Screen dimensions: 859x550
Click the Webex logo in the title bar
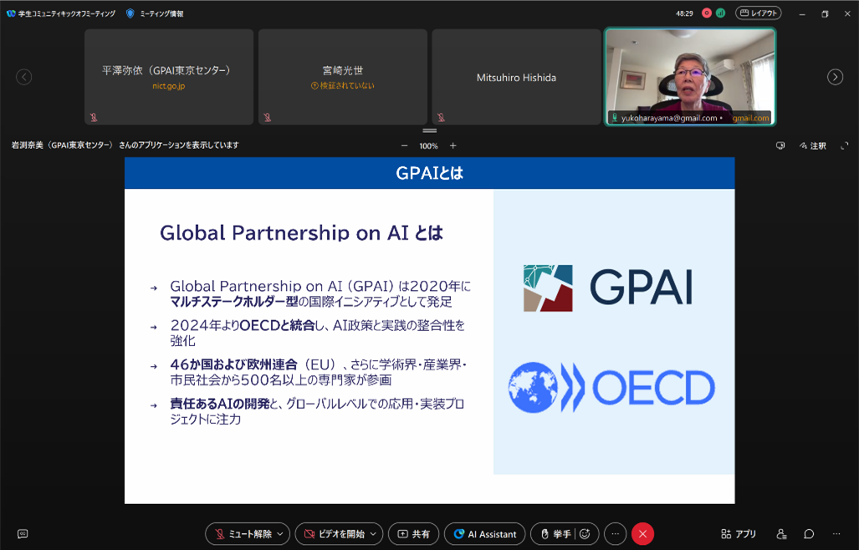pyautogui.click(x=11, y=13)
